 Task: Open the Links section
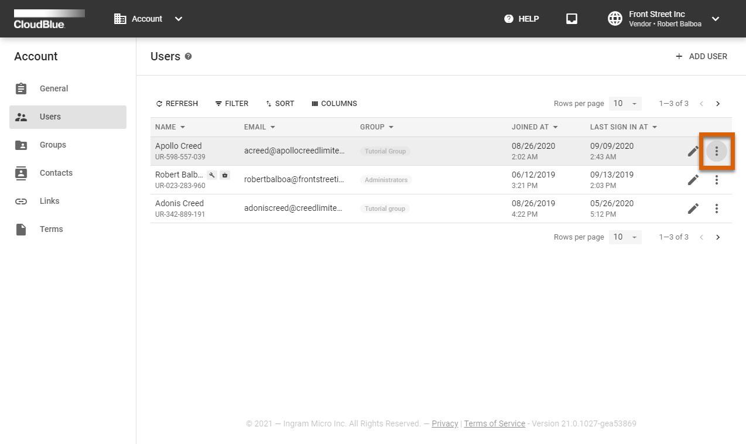click(x=49, y=201)
